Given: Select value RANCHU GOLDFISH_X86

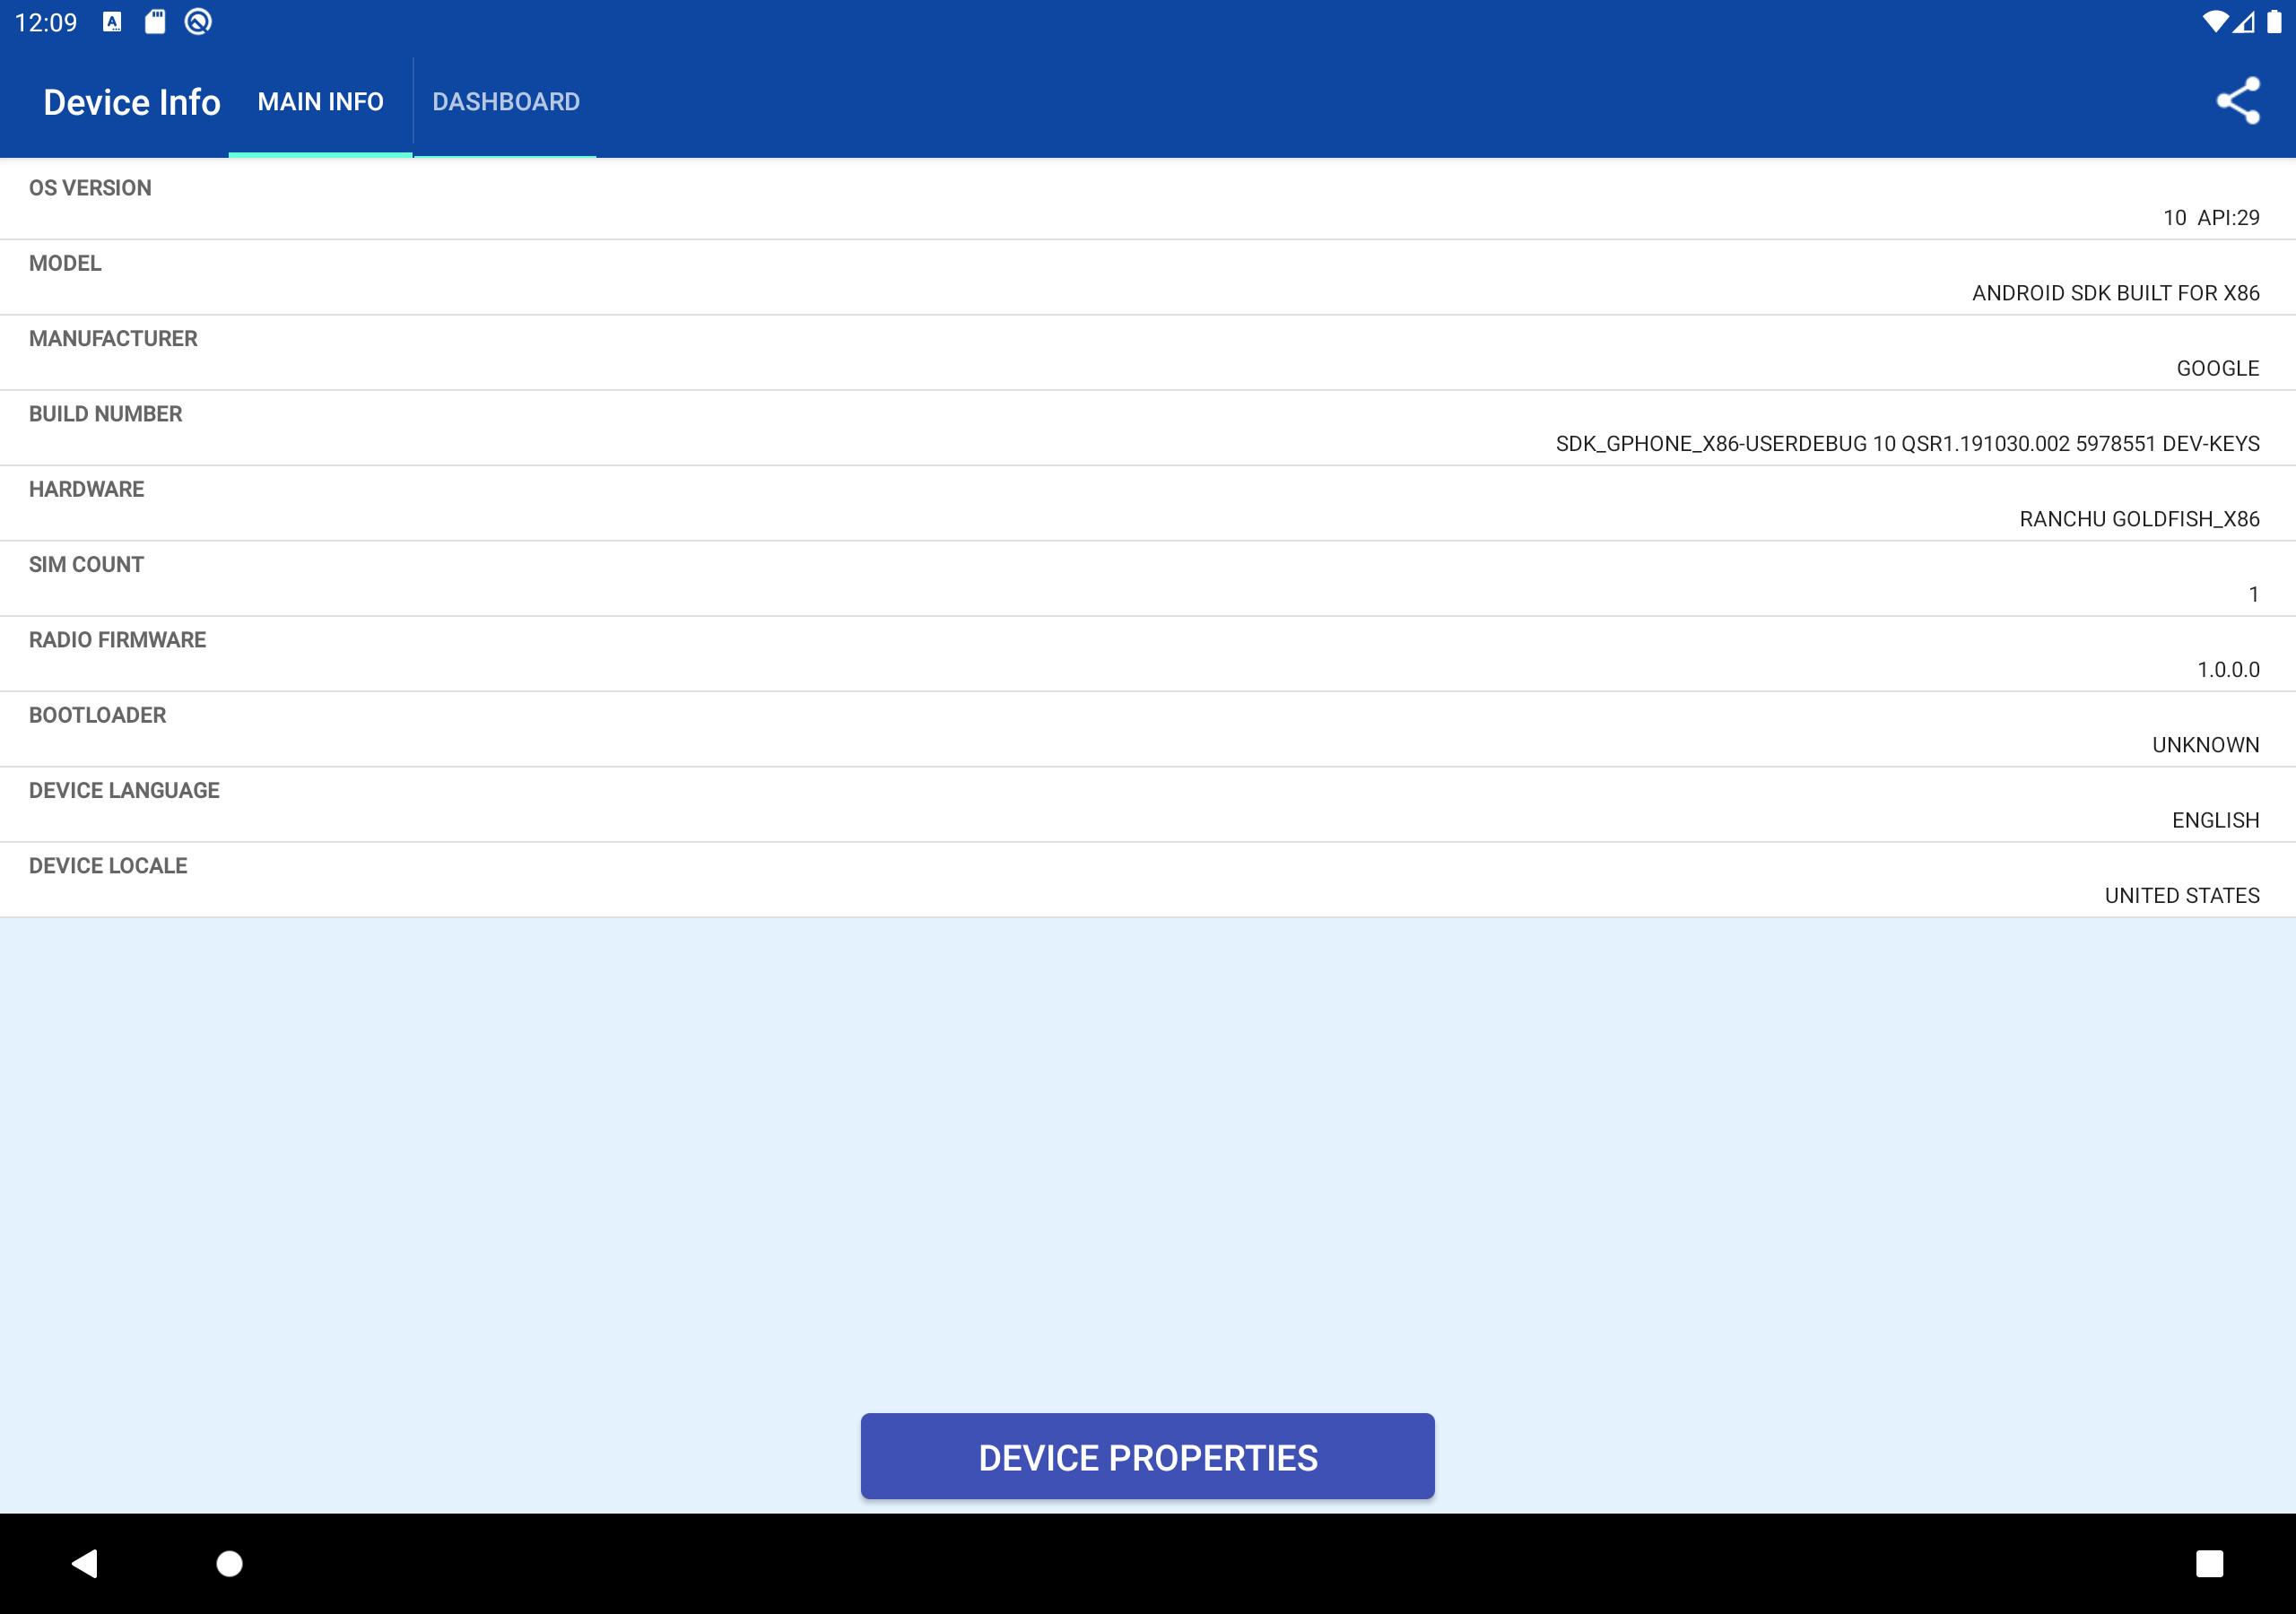Looking at the screenshot, I should click(x=2139, y=519).
